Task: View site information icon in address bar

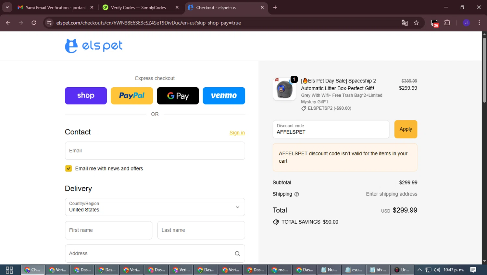Action: coord(49,23)
